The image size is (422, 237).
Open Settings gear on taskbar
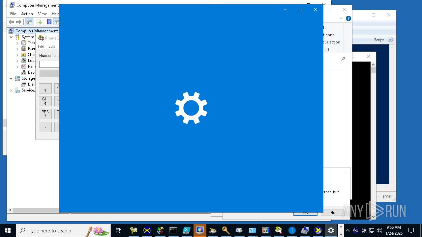coord(331,230)
